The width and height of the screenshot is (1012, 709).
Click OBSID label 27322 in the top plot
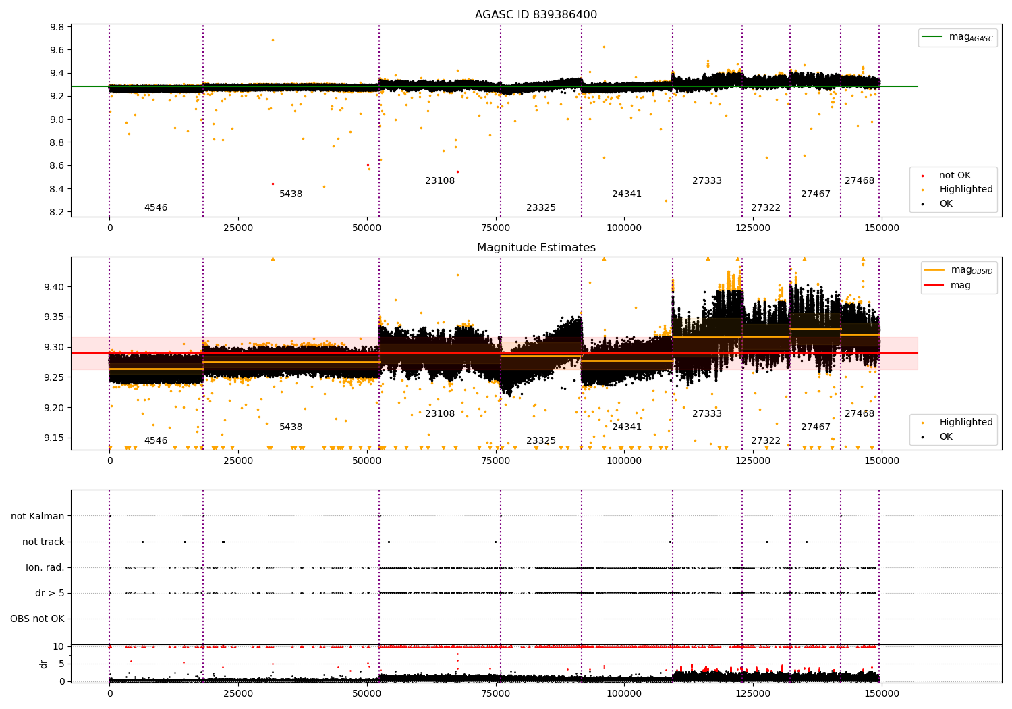[x=766, y=208]
